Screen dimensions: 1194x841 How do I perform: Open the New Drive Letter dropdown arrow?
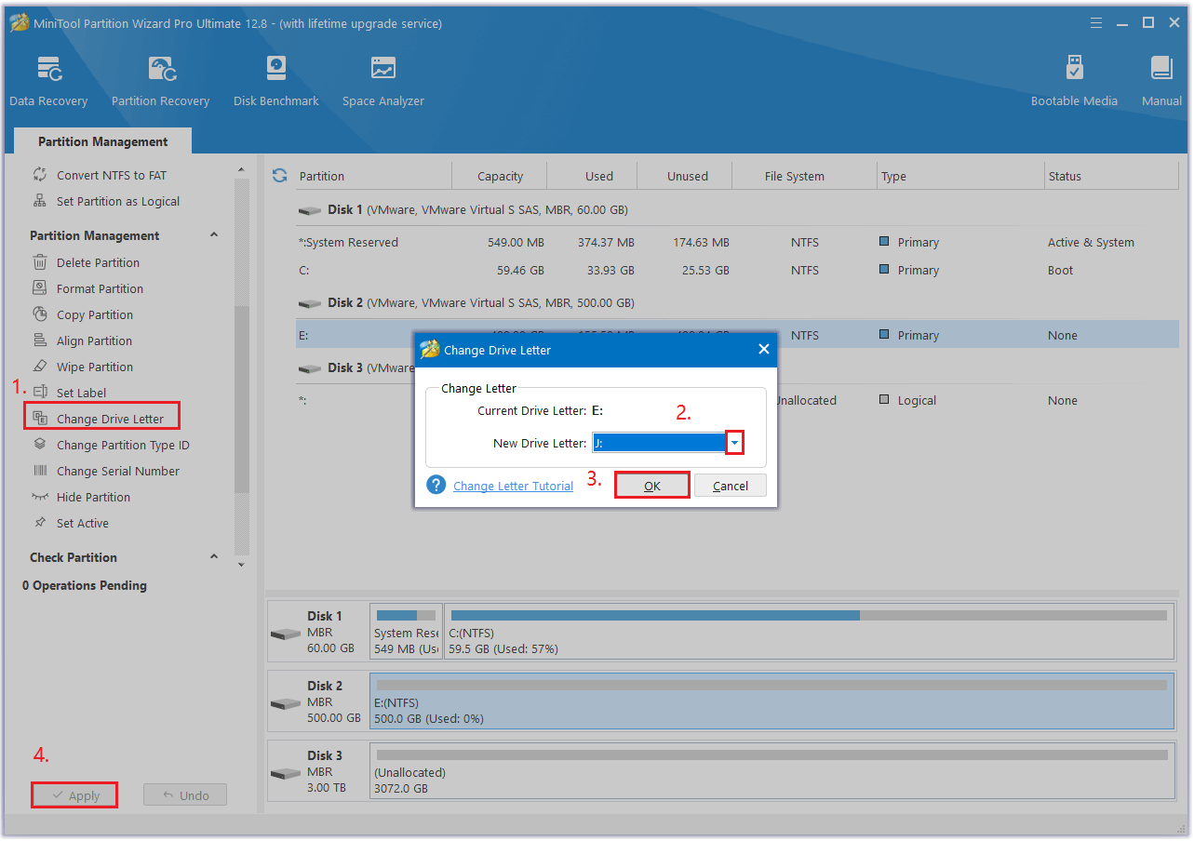[x=734, y=443]
